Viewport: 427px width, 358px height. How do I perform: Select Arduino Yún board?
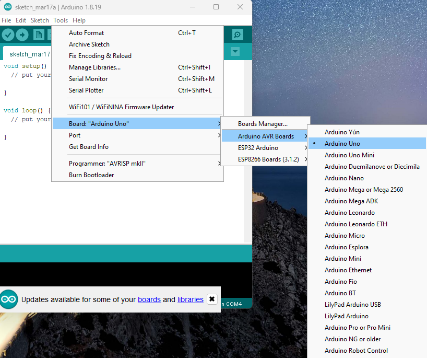367,132
